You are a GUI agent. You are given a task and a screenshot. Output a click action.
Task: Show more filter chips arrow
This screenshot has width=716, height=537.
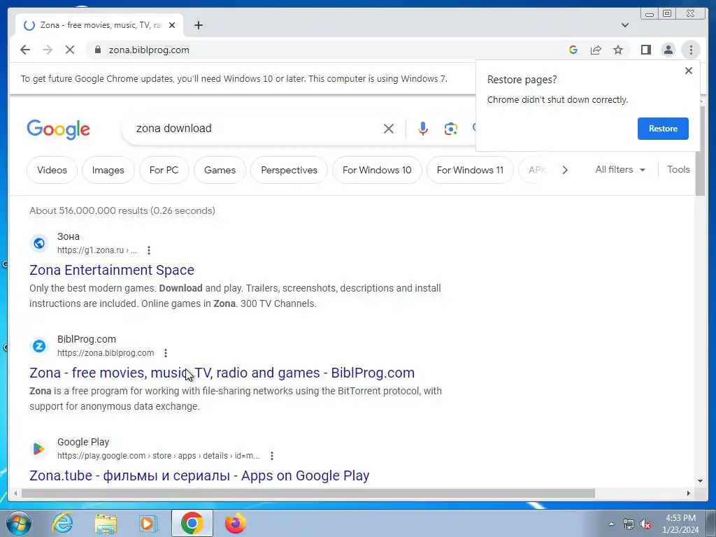(x=565, y=170)
